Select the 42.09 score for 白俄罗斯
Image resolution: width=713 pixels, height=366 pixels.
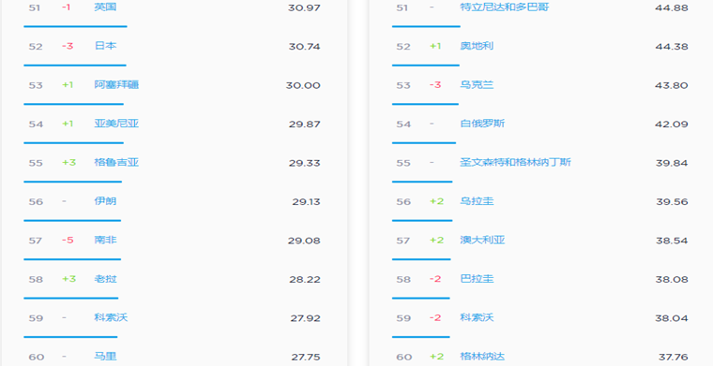[672, 124]
